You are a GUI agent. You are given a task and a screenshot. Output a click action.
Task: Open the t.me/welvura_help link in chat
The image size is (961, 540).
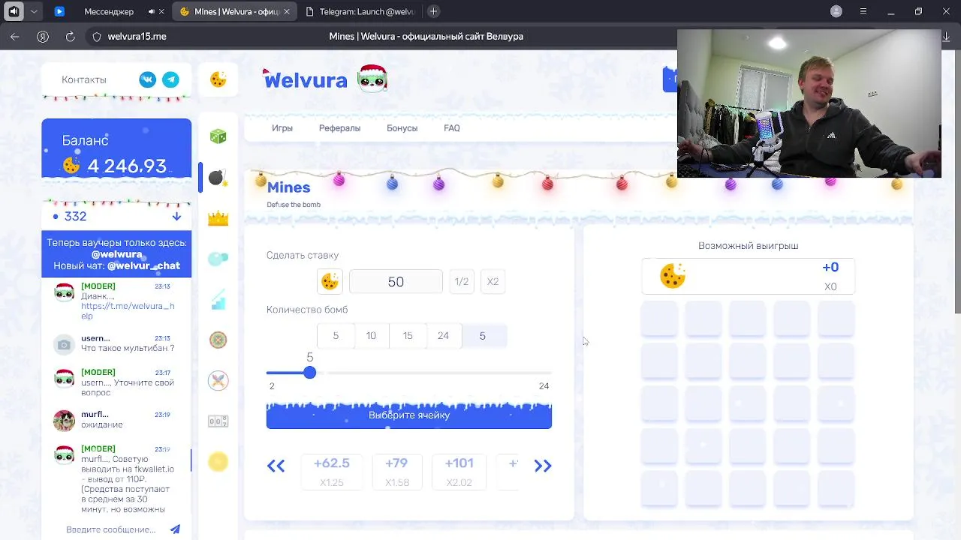(x=128, y=311)
